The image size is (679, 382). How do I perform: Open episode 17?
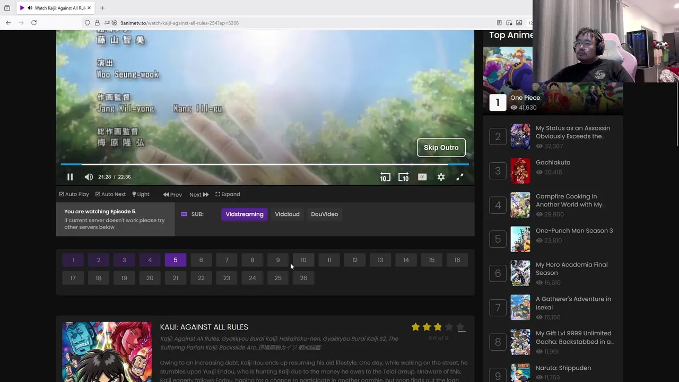(73, 278)
